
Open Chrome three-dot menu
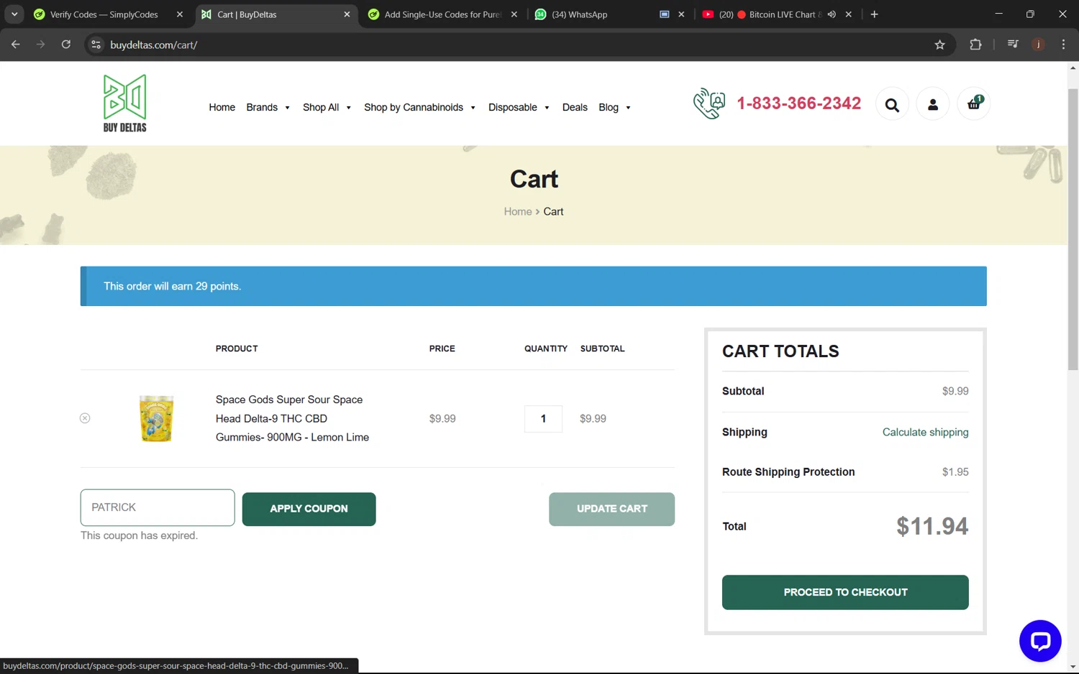pyautogui.click(x=1063, y=45)
